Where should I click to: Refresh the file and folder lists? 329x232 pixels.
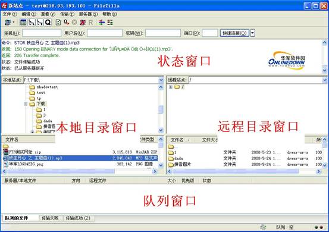coord(58,22)
